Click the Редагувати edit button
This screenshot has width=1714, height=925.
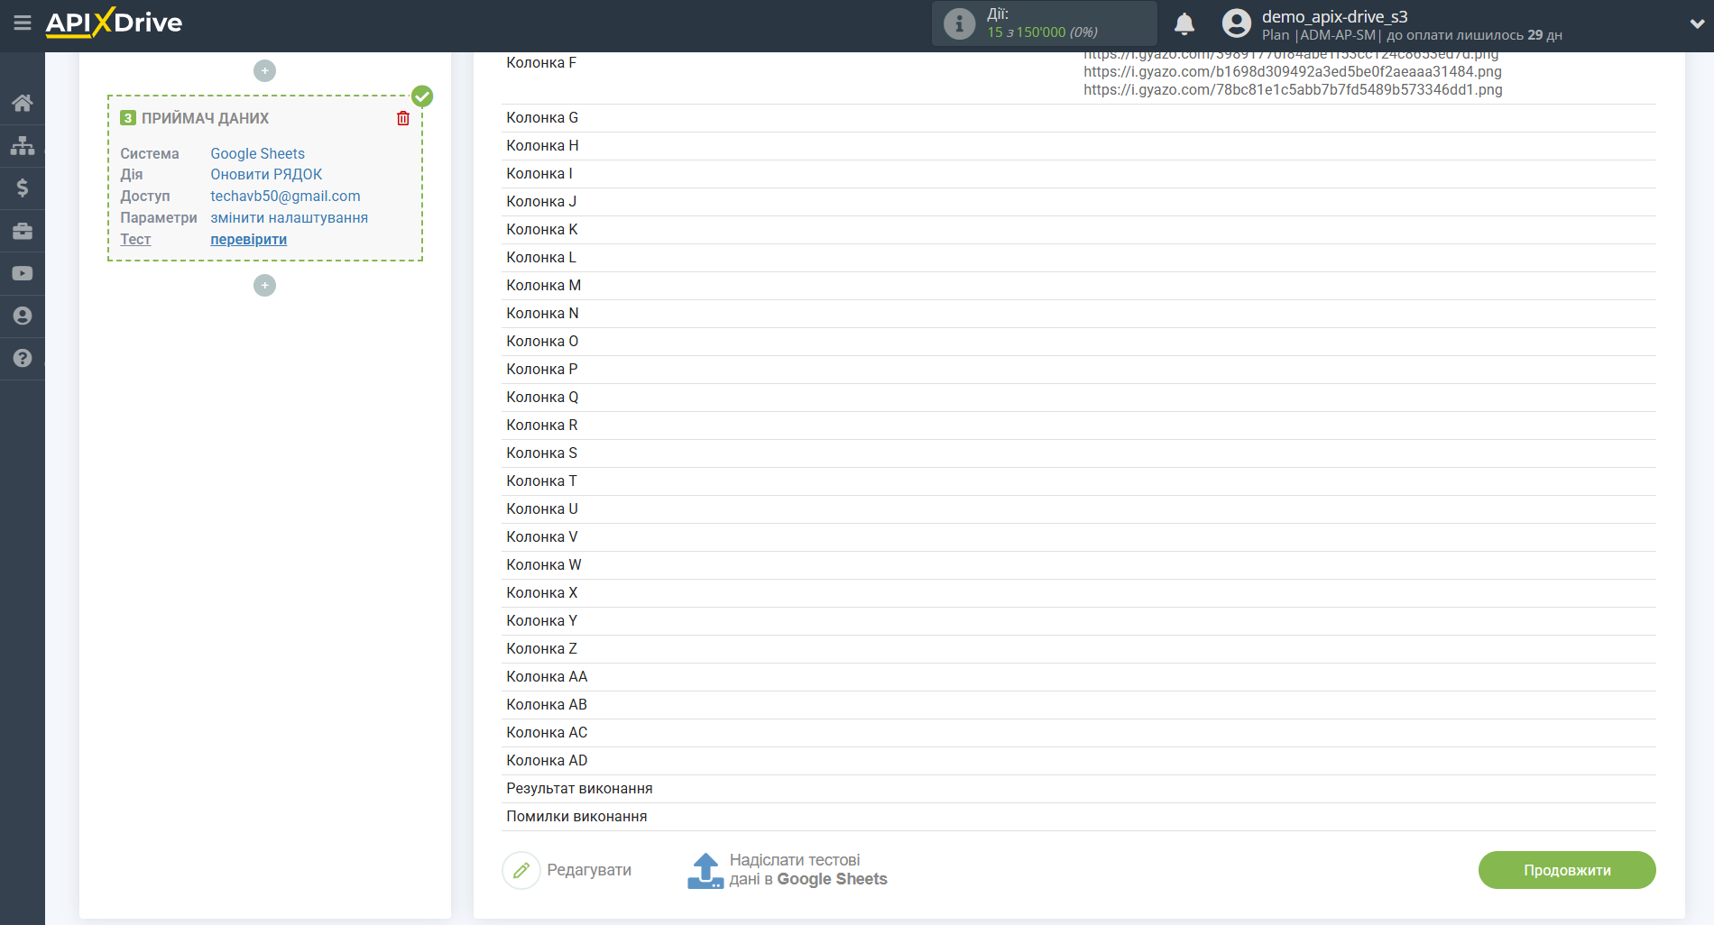pos(567,870)
